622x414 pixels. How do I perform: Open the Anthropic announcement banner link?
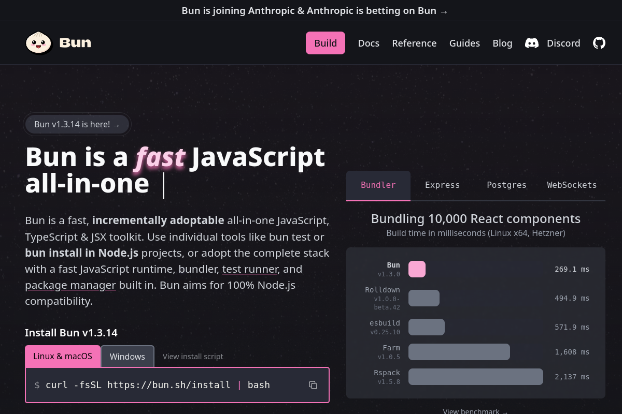pyautogui.click(x=315, y=11)
